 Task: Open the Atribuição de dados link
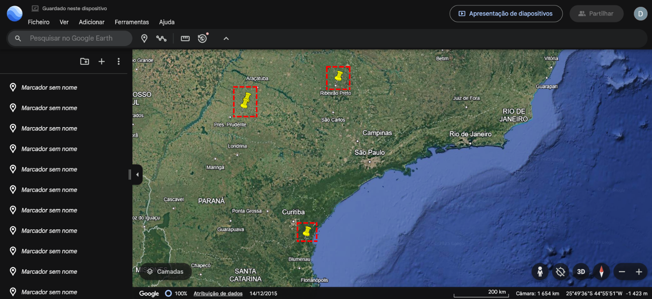click(218, 293)
